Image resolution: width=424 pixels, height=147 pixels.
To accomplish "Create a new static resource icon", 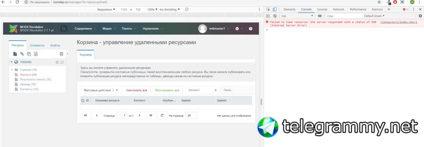I will pos(36,54).
